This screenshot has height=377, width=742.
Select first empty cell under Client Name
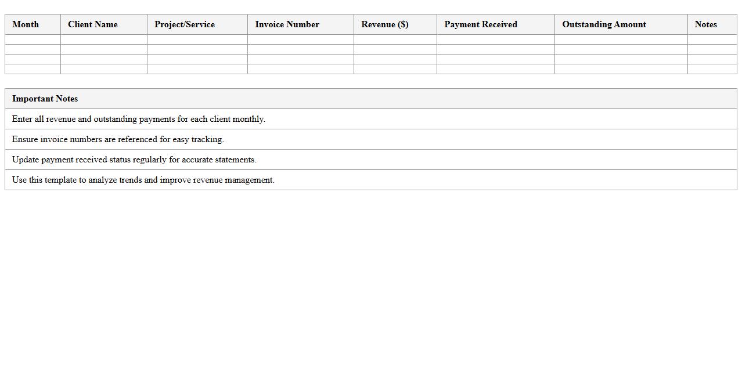tap(104, 39)
